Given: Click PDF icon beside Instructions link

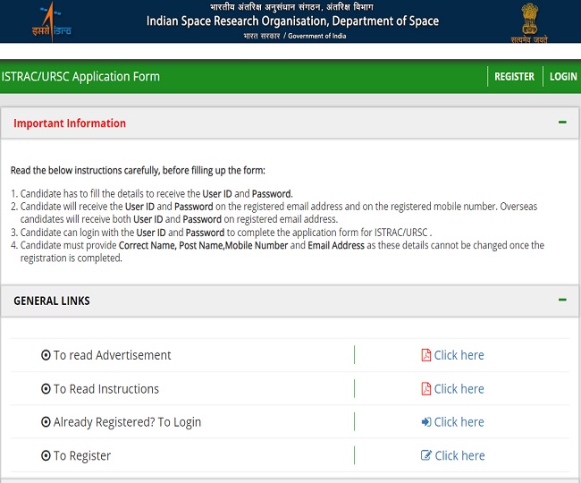Looking at the screenshot, I should pyautogui.click(x=426, y=389).
